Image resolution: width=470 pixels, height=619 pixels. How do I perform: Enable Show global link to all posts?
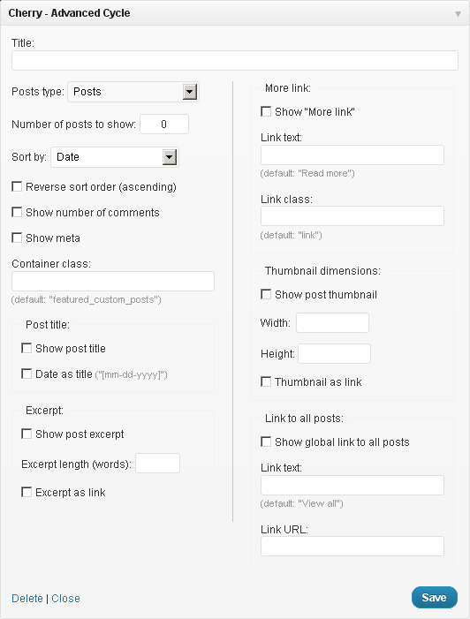click(266, 442)
